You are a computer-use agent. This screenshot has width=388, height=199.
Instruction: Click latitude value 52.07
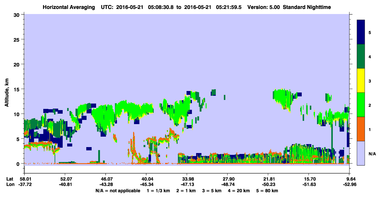[x=65, y=179]
